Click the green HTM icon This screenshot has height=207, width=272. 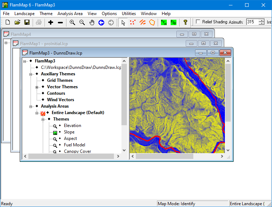[x=164, y=22]
